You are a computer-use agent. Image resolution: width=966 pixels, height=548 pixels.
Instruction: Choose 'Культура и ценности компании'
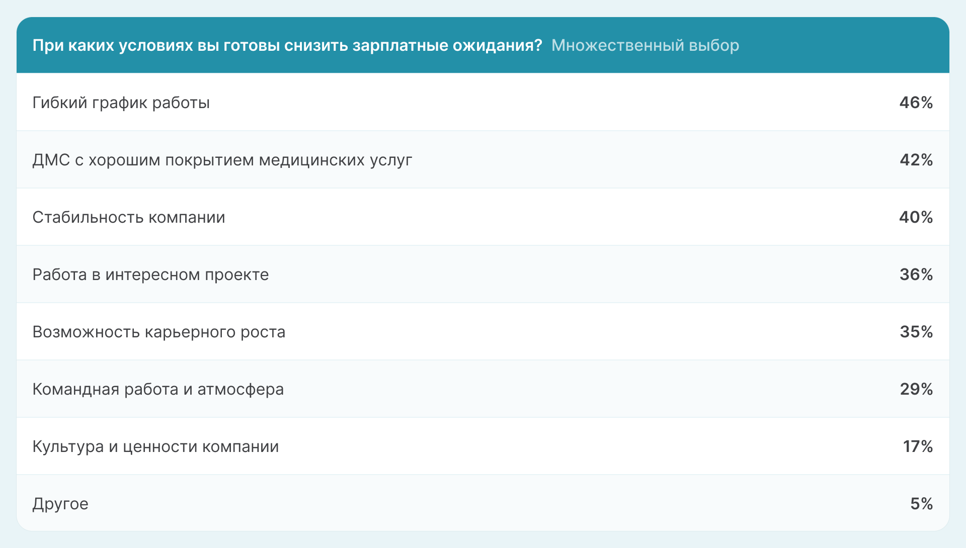(x=155, y=446)
